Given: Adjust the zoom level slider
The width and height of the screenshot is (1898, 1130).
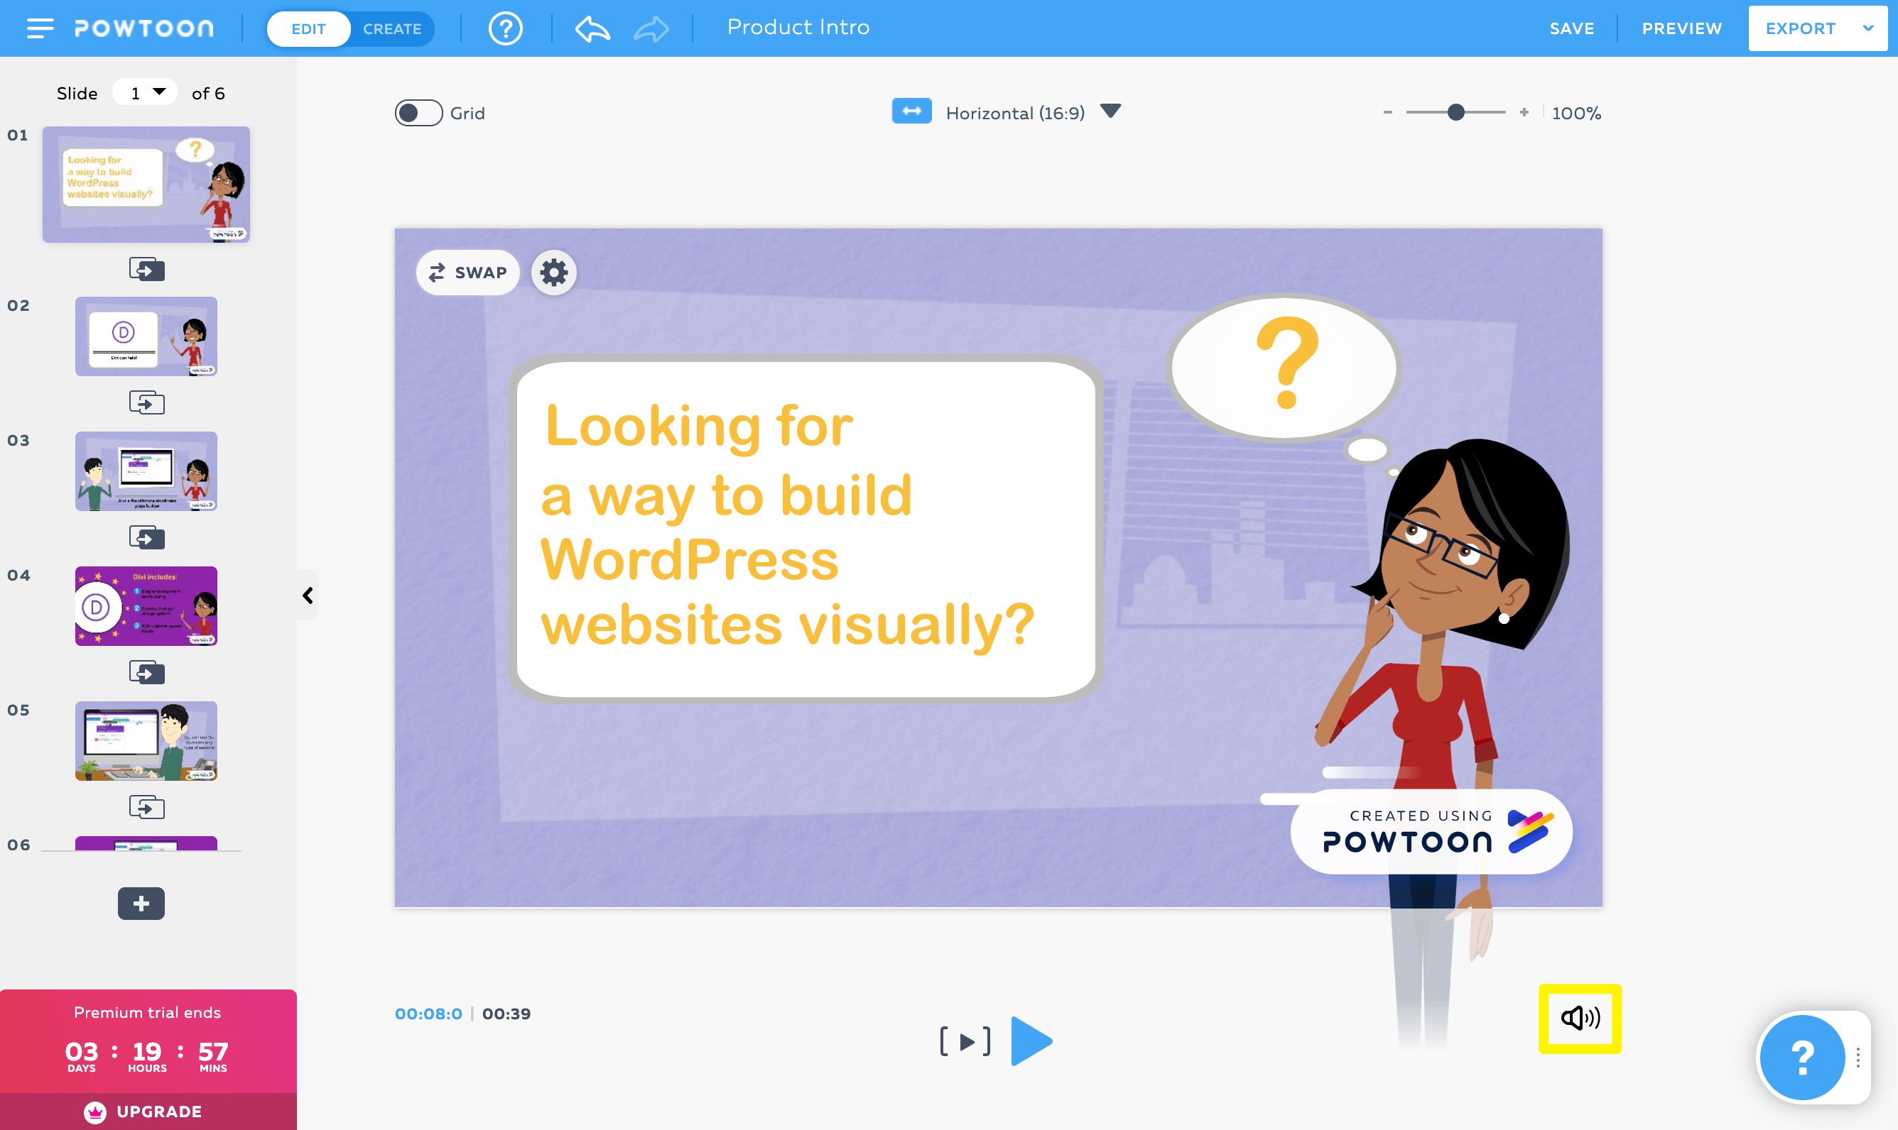Looking at the screenshot, I should tap(1456, 112).
